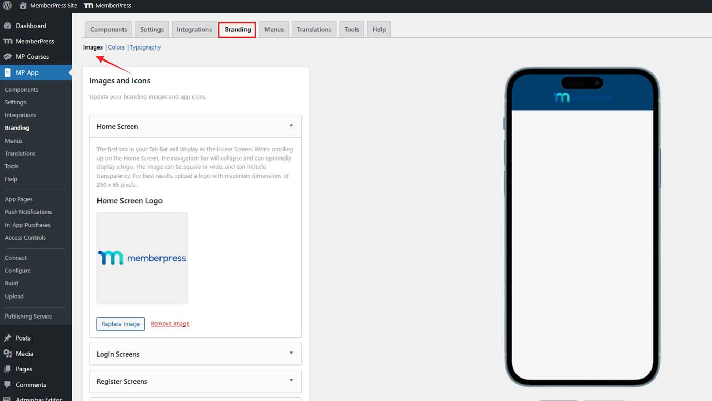Click the Remove Image link

point(170,324)
